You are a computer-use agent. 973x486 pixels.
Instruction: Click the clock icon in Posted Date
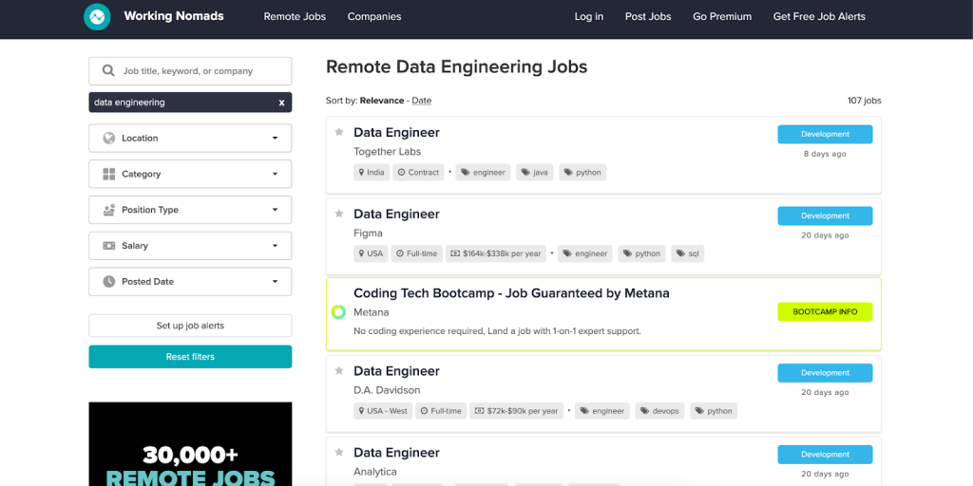pos(109,281)
